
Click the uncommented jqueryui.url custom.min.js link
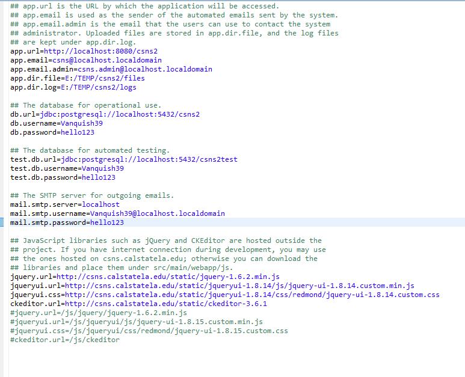point(239,286)
